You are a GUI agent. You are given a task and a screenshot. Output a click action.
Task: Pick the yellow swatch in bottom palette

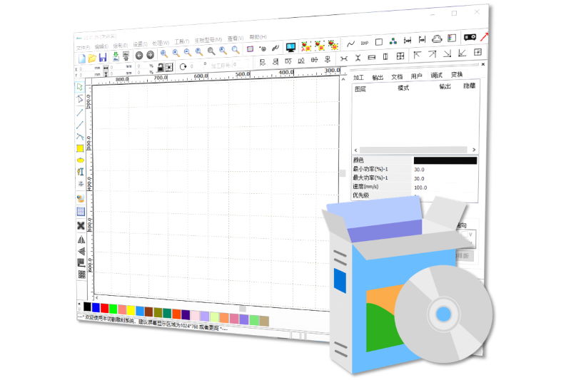coord(131,310)
